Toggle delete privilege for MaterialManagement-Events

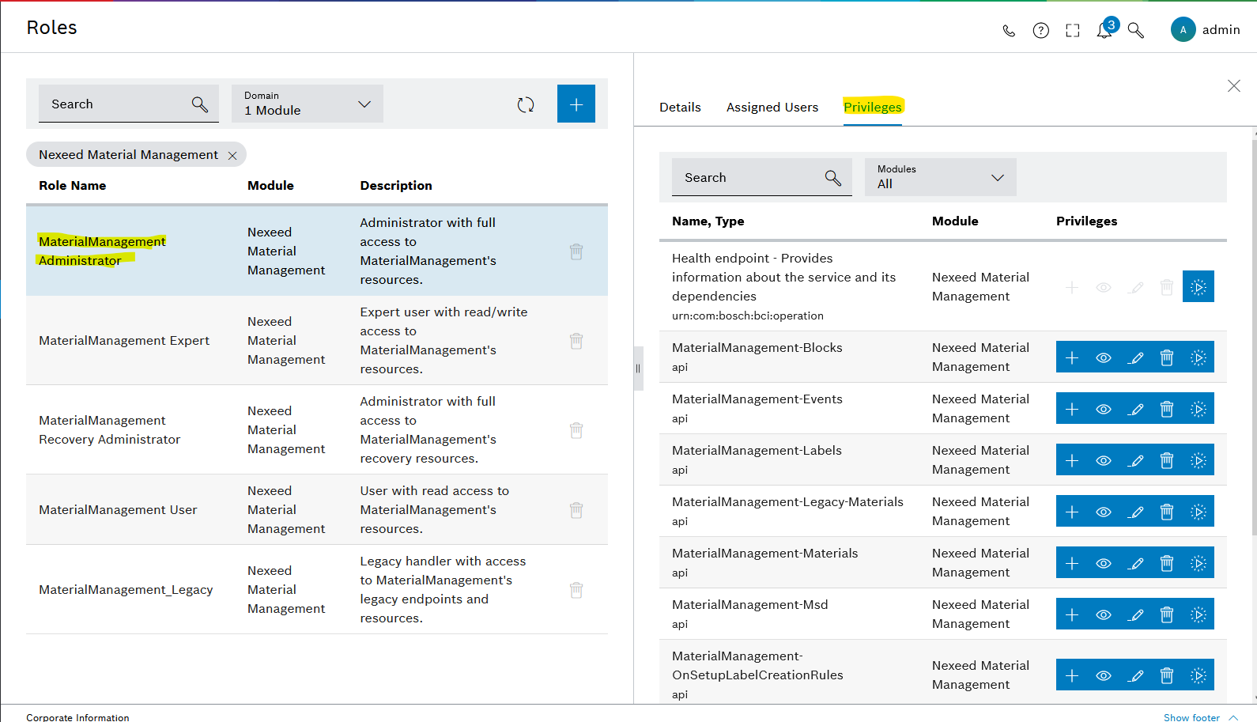[x=1167, y=409]
